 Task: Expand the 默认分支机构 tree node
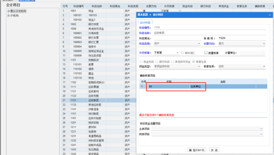8,11
